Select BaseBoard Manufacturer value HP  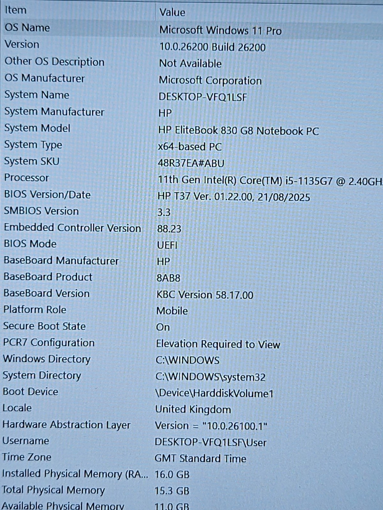pyautogui.click(x=163, y=262)
